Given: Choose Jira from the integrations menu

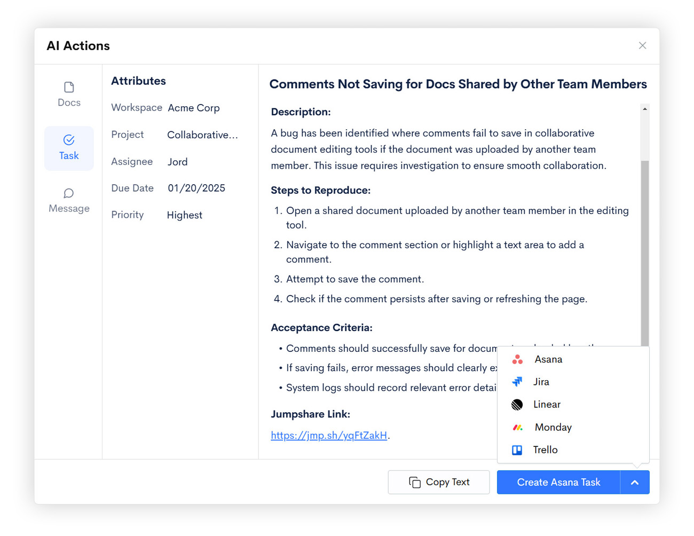Looking at the screenshot, I should coord(573,382).
